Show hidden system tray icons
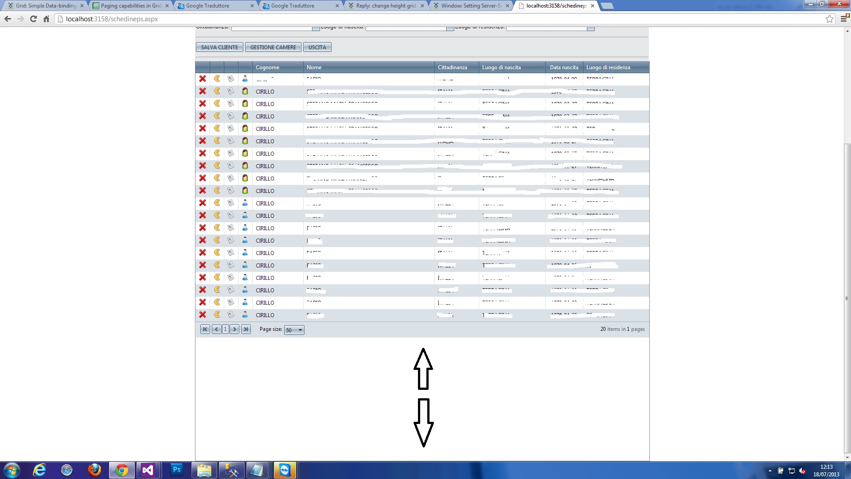Image resolution: width=851 pixels, height=479 pixels. (x=770, y=471)
